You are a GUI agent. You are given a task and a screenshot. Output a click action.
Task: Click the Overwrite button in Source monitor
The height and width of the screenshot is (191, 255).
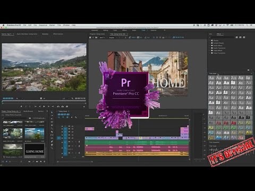(x=62, y=107)
